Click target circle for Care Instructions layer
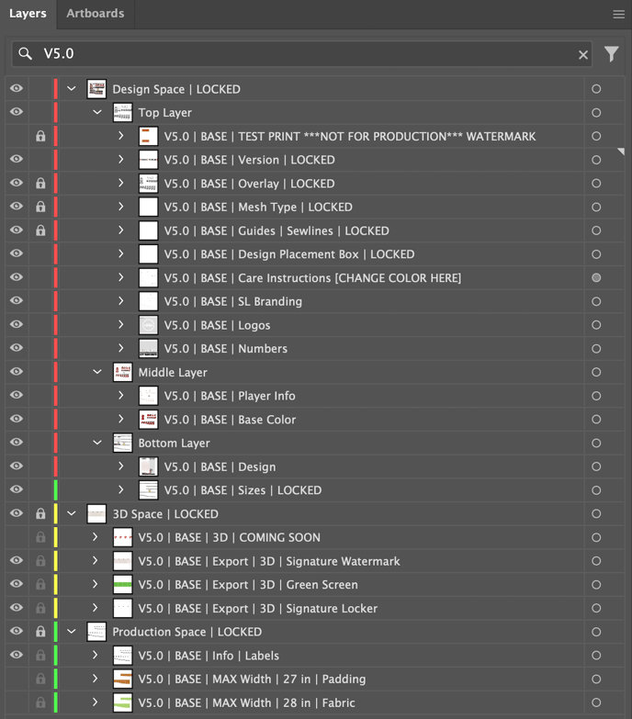The width and height of the screenshot is (632, 719). pos(596,277)
